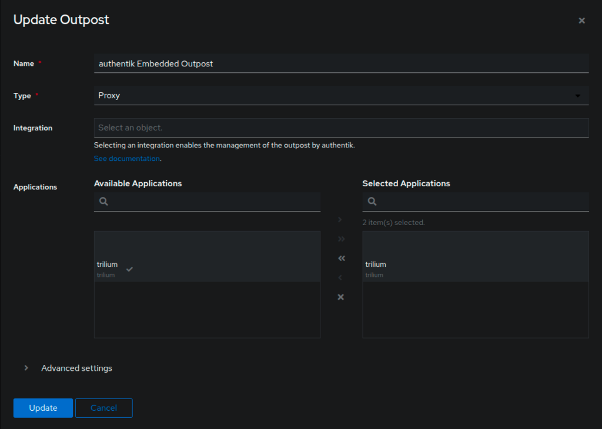Viewport: 602px width, 429px height.
Task: Click the X icon between application lists
Action: 340,297
